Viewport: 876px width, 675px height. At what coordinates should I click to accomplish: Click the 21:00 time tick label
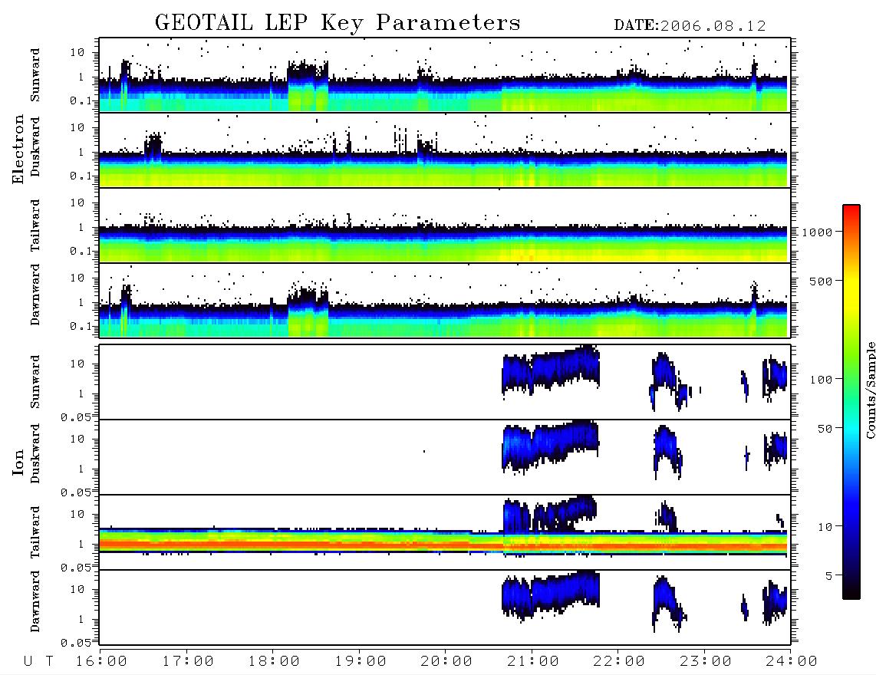coord(533,661)
